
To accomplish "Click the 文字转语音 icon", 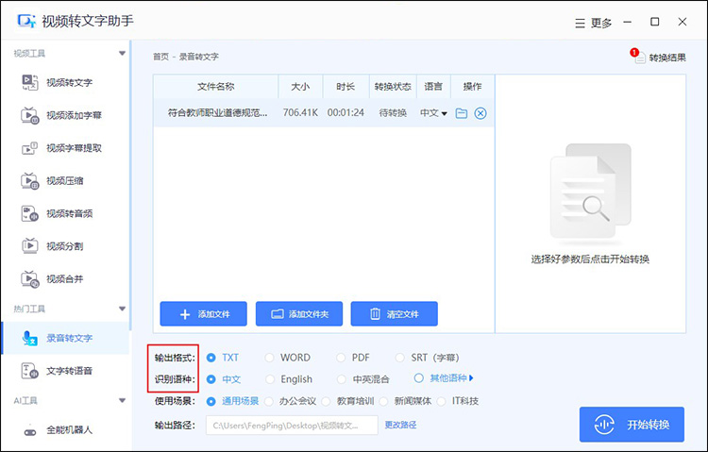I will pyautogui.click(x=30, y=371).
